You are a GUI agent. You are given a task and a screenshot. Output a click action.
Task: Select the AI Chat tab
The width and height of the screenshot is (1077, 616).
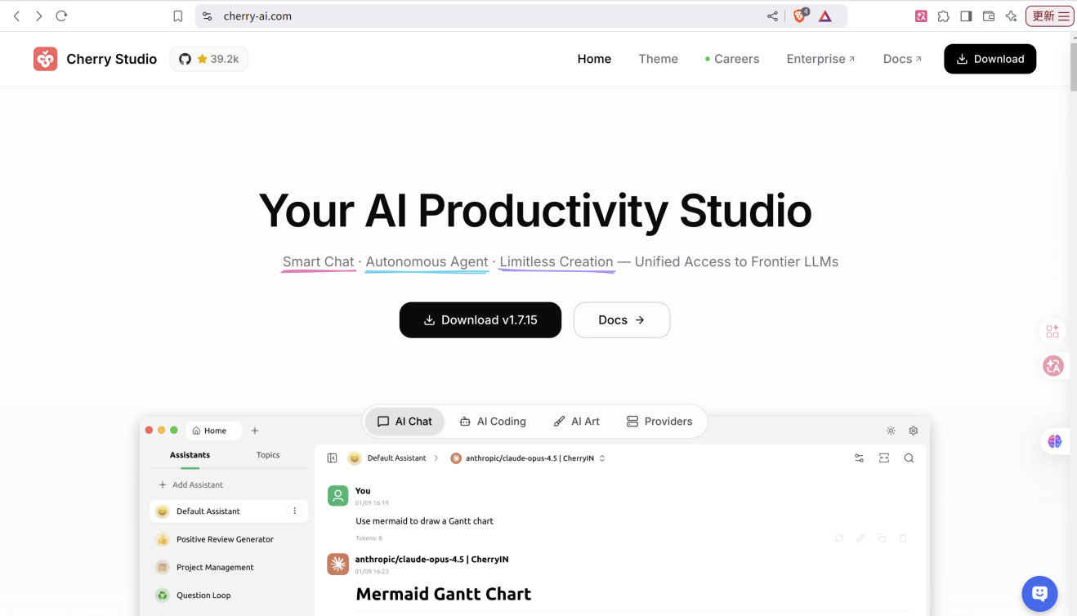[x=404, y=422]
